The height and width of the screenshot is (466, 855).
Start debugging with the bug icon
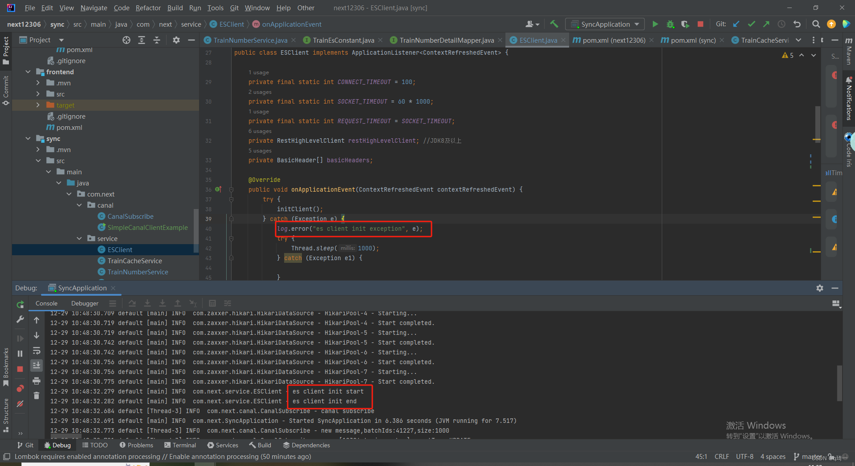coord(670,24)
